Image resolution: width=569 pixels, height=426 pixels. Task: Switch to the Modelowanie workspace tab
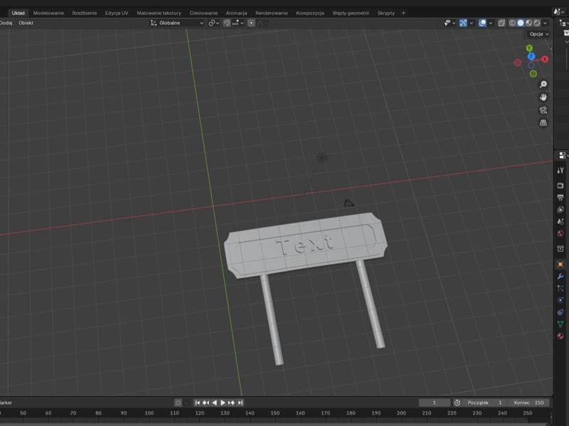pyautogui.click(x=48, y=13)
